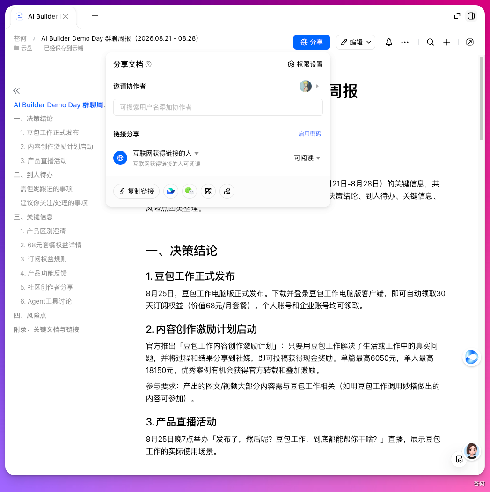Click heading 1. 豆包工作正式发布 in document body
The width and height of the screenshot is (490, 492).
point(190,276)
